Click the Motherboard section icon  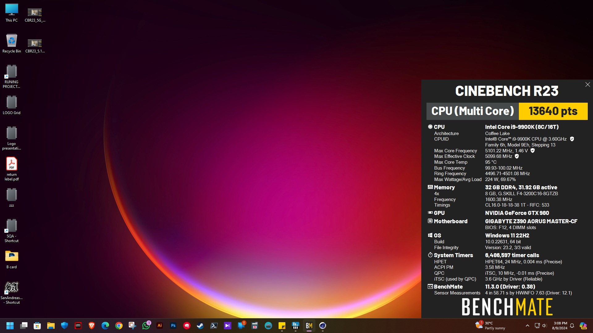click(430, 221)
